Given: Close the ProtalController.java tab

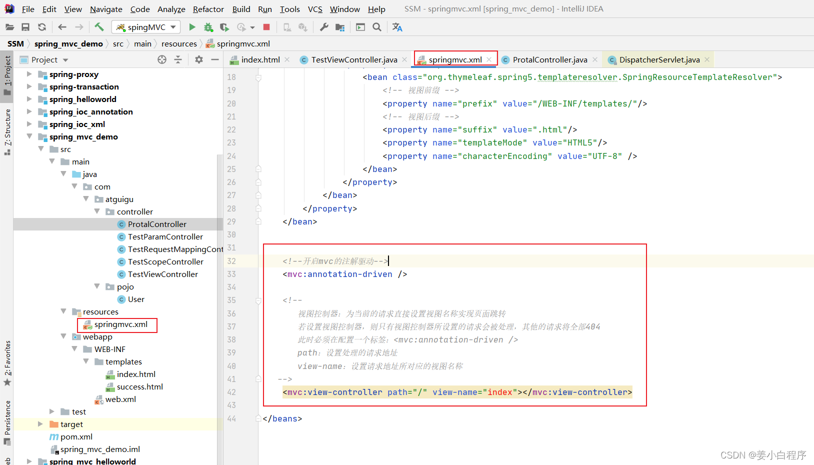Looking at the screenshot, I should (x=595, y=59).
